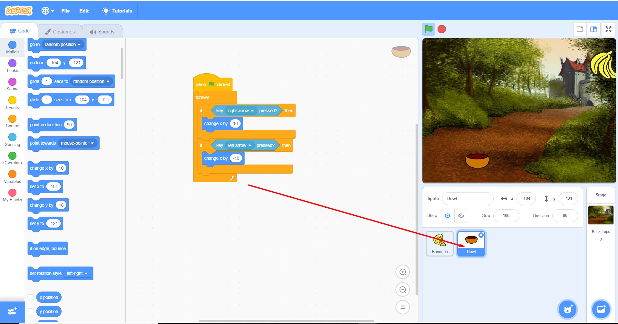Click the 'point in direction' block
The image size is (618, 324).
(x=52, y=125)
